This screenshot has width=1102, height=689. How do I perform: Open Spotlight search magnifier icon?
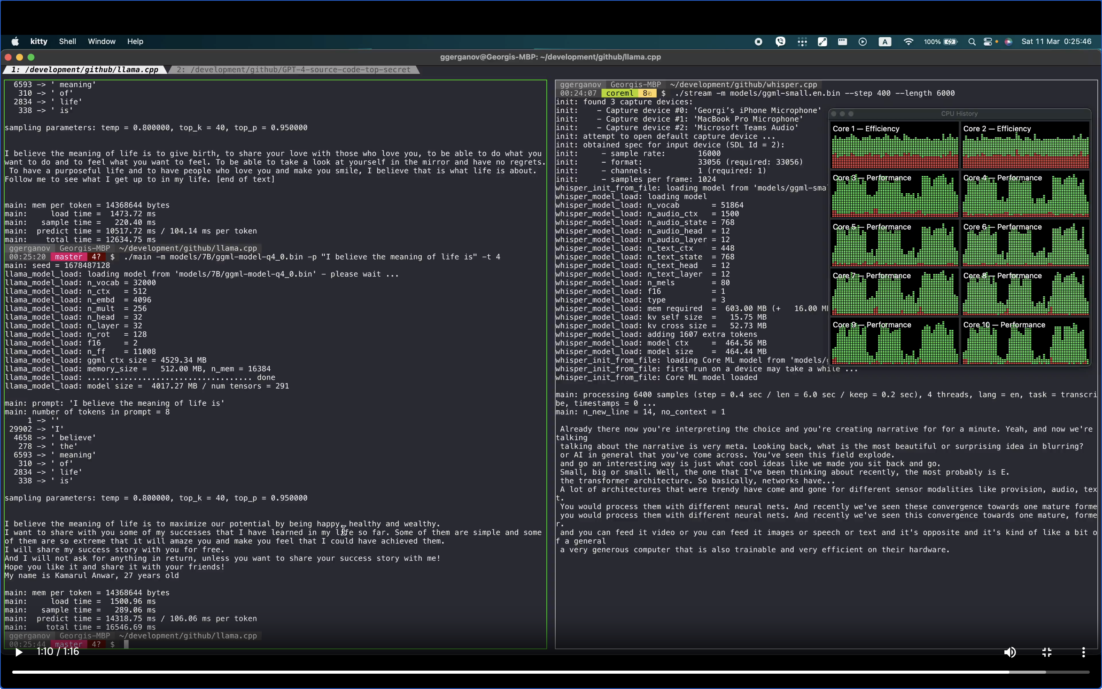(972, 41)
